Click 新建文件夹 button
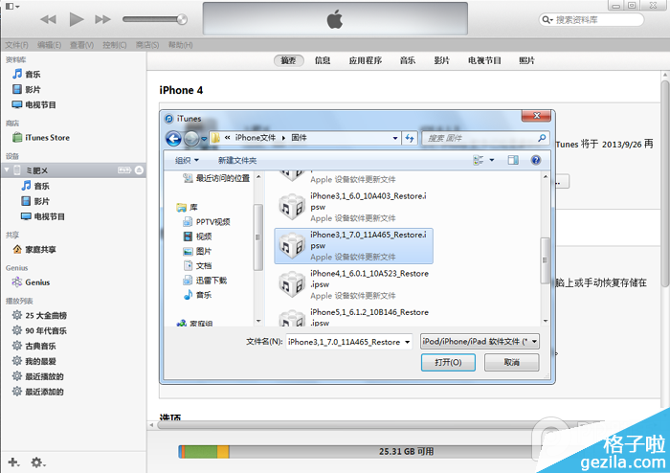 click(x=237, y=160)
